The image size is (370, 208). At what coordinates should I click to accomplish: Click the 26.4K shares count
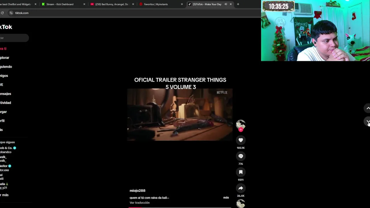240,196
